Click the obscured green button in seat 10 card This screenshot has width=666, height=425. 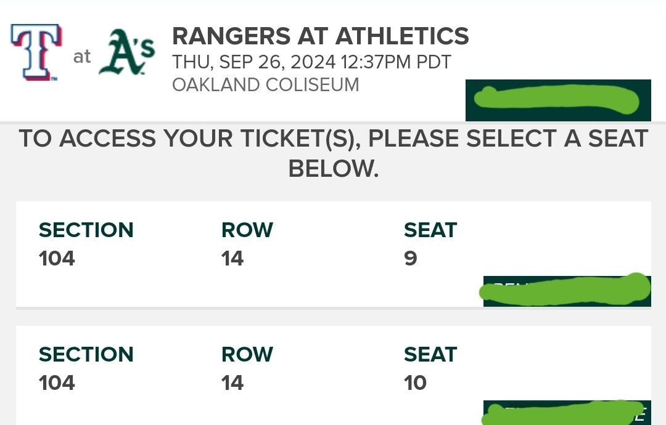click(567, 413)
